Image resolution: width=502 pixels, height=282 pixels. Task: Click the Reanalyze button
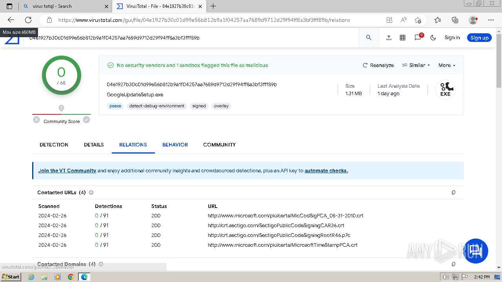(x=378, y=65)
